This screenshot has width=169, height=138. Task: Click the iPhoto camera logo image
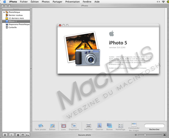coord(82,49)
